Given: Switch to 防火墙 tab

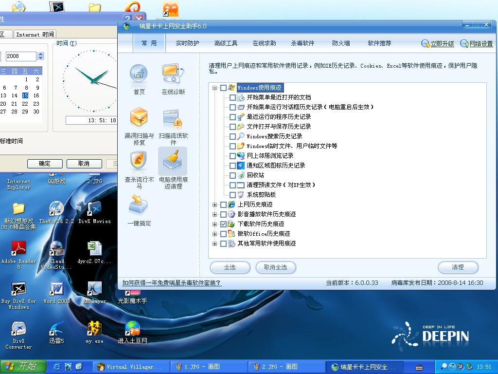Looking at the screenshot, I should [x=341, y=43].
